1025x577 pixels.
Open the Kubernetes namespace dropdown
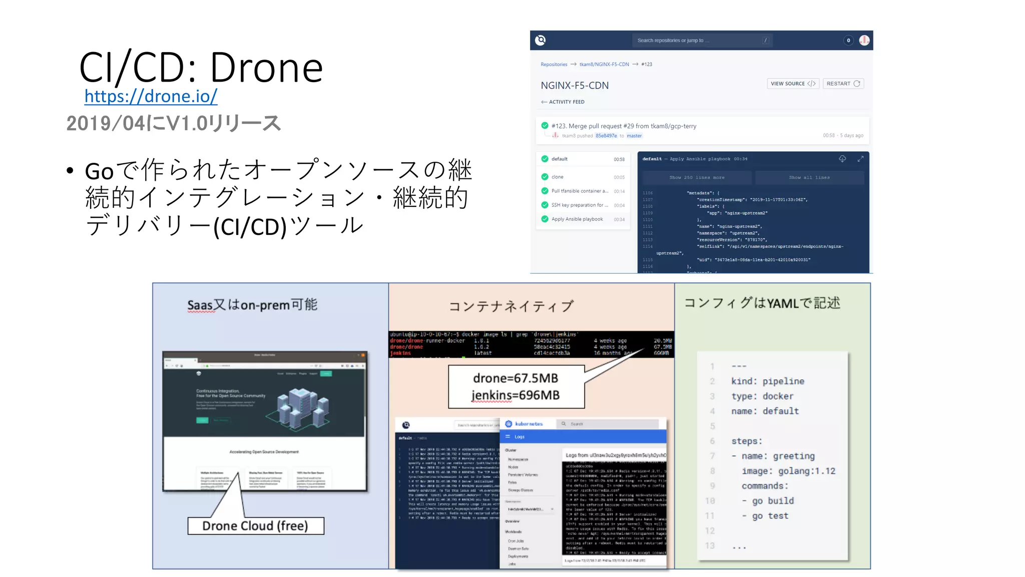pyautogui.click(x=531, y=509)
